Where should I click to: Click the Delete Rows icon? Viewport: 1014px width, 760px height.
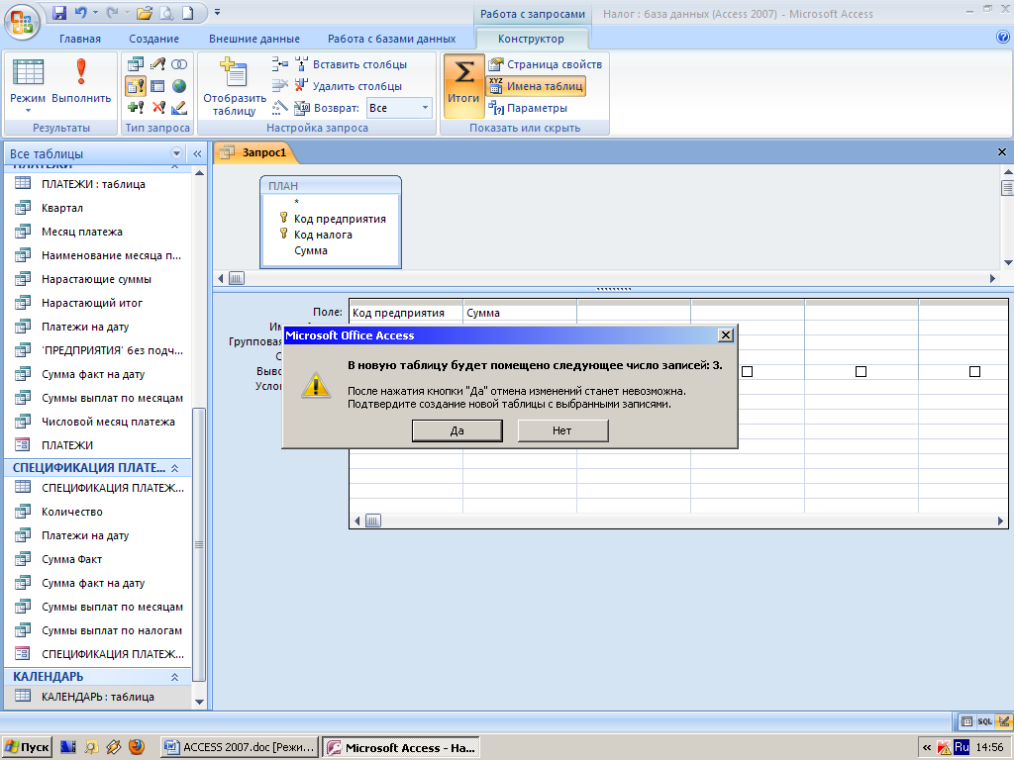click(280, 86)
